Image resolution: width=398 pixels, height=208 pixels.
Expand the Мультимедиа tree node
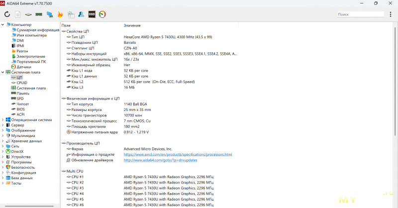[3, 136]
